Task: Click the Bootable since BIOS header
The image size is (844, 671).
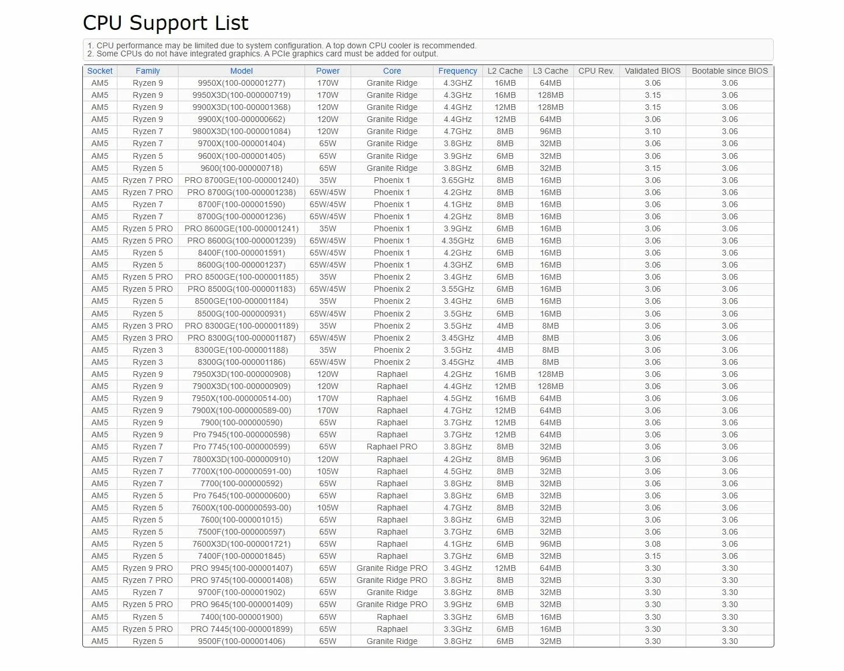Action: [x=730, y=71]
